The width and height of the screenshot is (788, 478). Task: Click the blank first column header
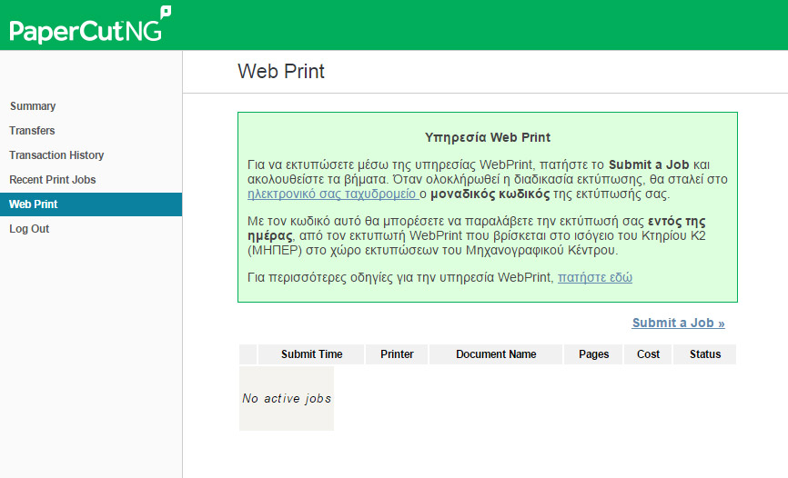click(248, 354)
